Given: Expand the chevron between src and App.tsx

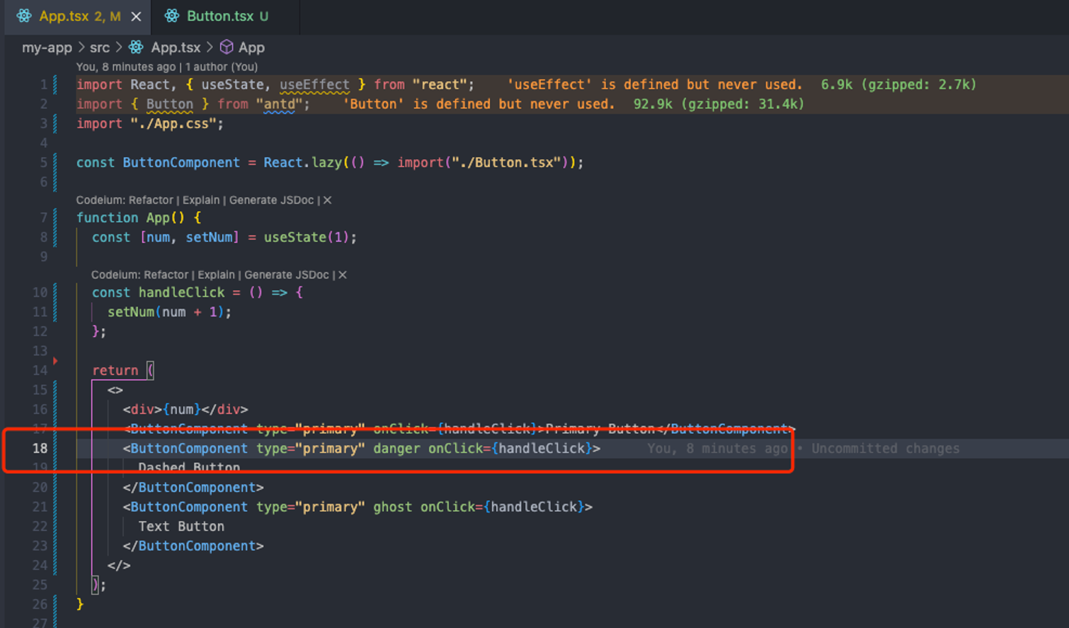Looking at the screenshot, I should [x=119, y=48].
